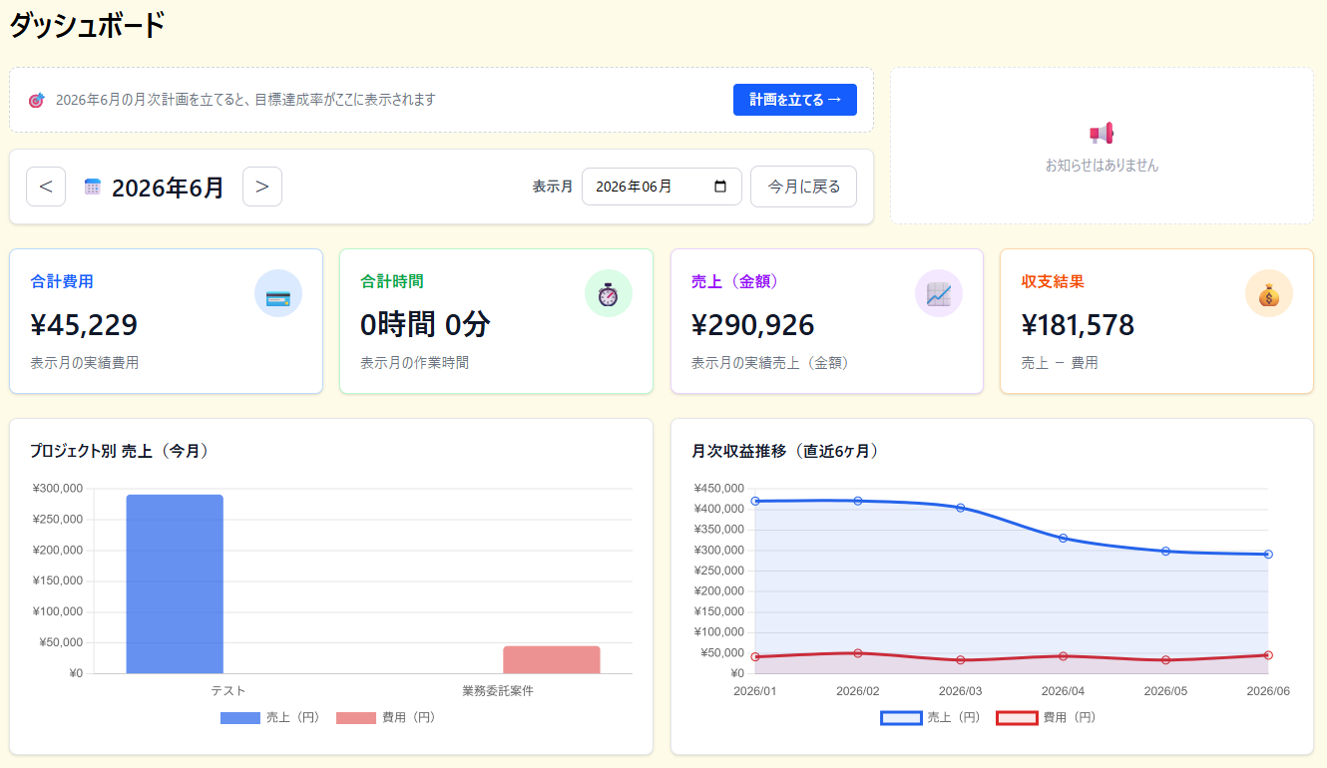The width and height of the screenshot is (1327, 768).
Task: Click the 表示月 month input field
Action: pyautogui.click(x=662, y=187)
